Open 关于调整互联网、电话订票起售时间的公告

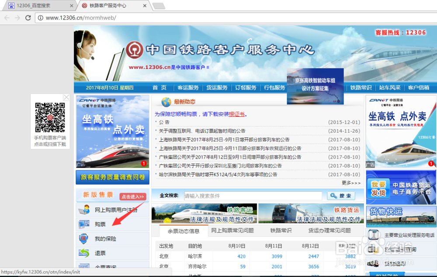(202, 131)
